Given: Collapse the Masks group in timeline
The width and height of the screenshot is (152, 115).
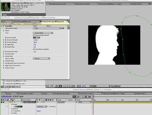Looking at the screenshot, I should (12, 104).
